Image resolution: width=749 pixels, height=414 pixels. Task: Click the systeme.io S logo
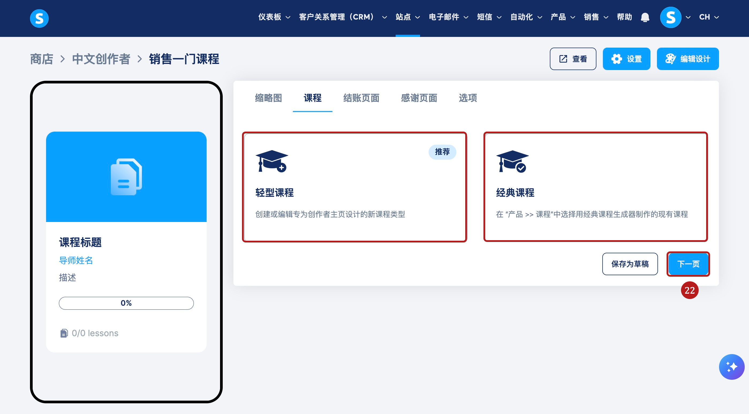tap(39, 18)
